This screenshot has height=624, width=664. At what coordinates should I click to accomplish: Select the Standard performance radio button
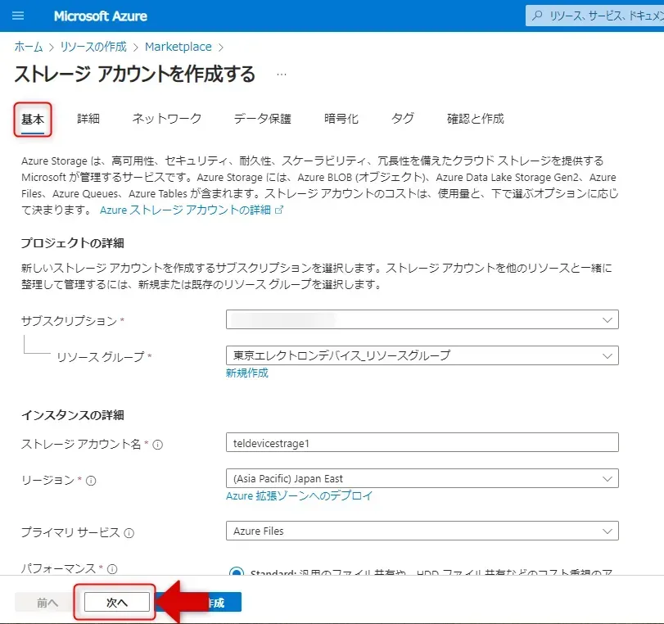click(237, 573)
